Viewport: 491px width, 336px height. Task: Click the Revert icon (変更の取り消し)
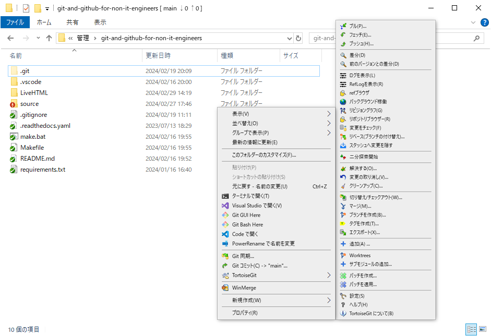(x=343, y=177)
